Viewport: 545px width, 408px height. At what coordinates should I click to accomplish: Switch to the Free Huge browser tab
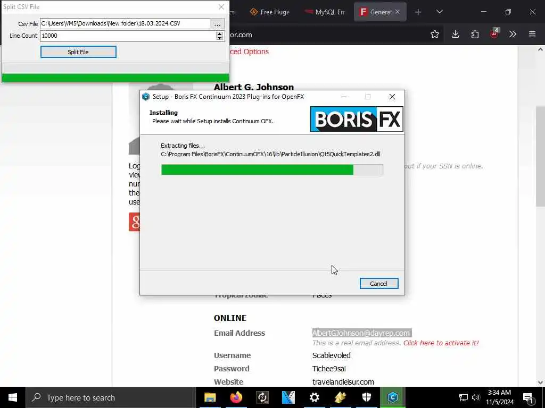[x=270, y=12]
